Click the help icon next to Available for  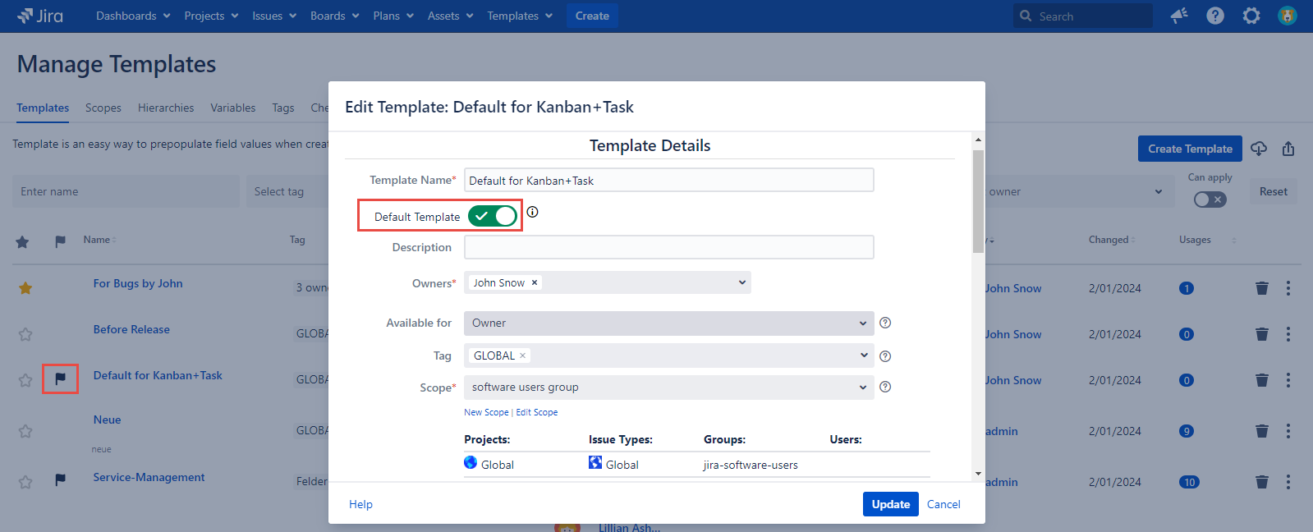885,323
